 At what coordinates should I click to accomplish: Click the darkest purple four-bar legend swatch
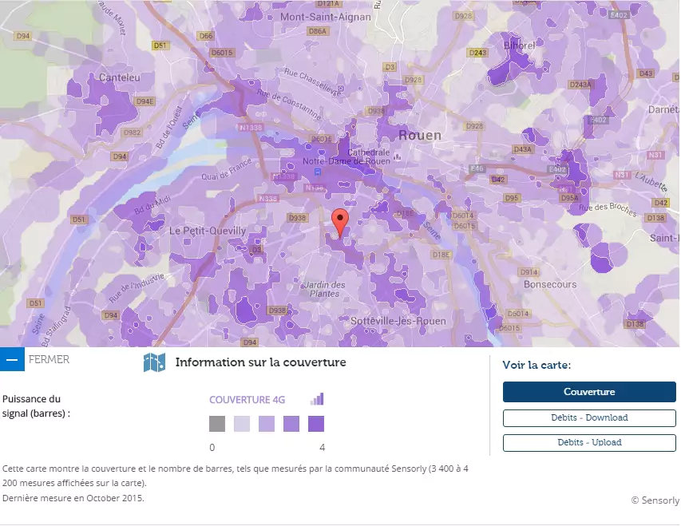[x=316, y=424]
